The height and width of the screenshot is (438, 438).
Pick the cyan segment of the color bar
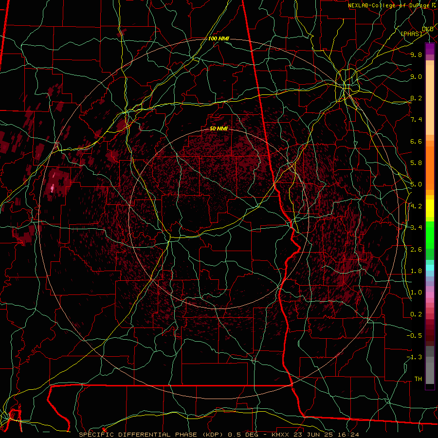(x=430, y=267)
